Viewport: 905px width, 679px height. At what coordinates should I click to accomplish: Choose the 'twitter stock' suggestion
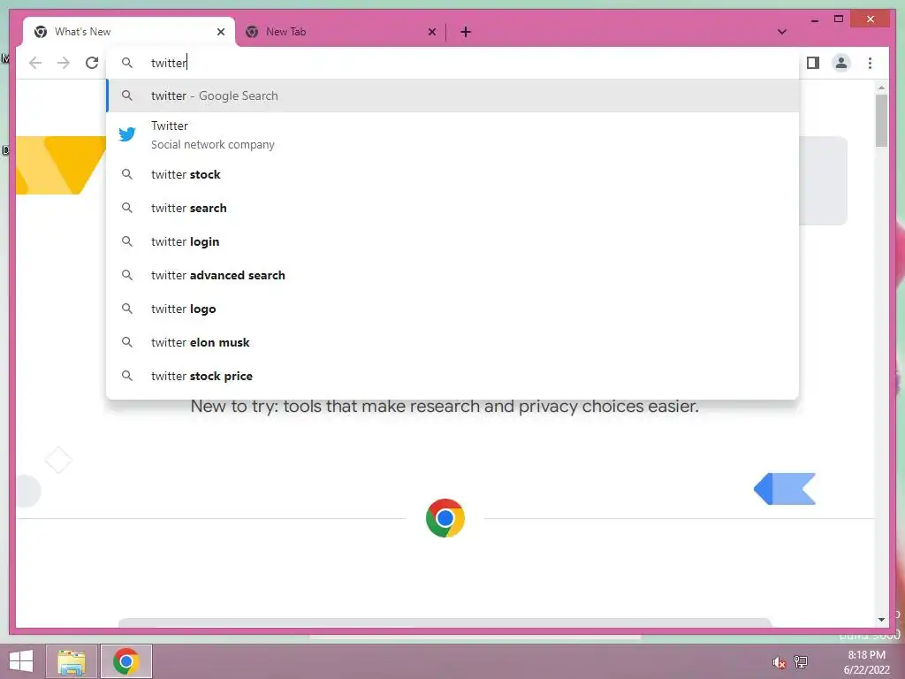[x=452, y=174]
